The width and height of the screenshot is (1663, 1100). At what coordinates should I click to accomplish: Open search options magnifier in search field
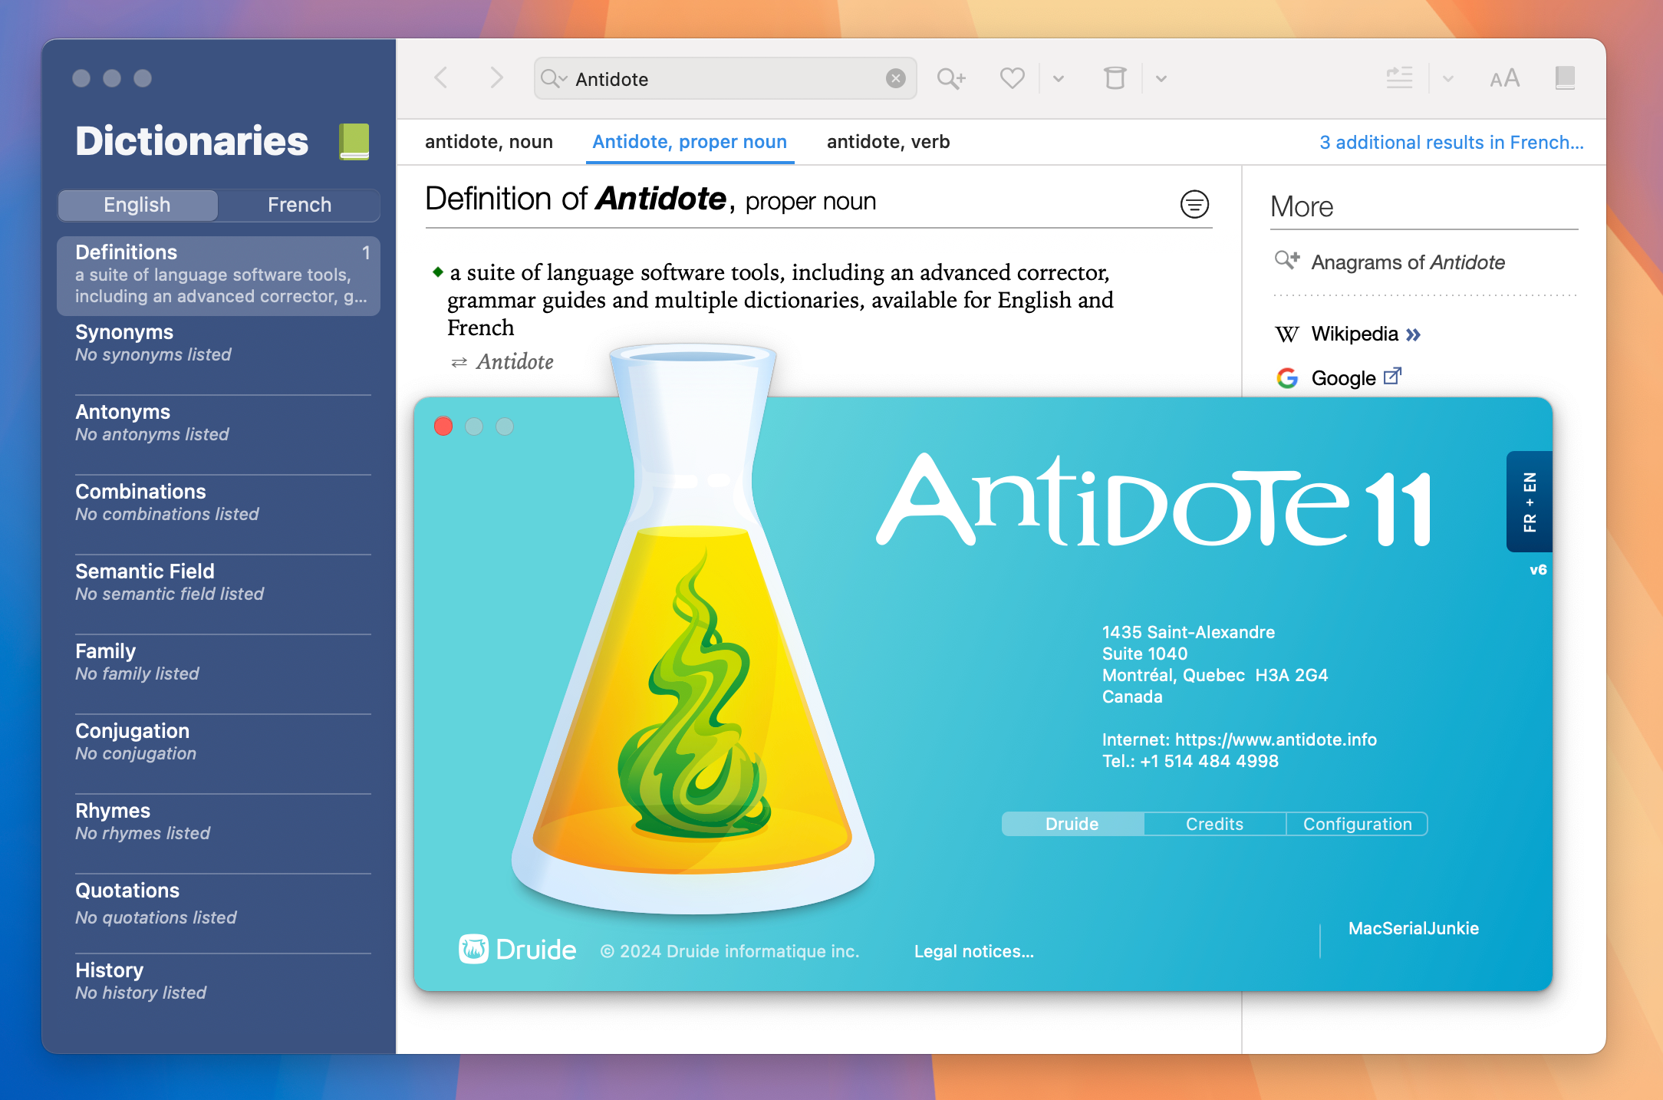tap(553, 78)
